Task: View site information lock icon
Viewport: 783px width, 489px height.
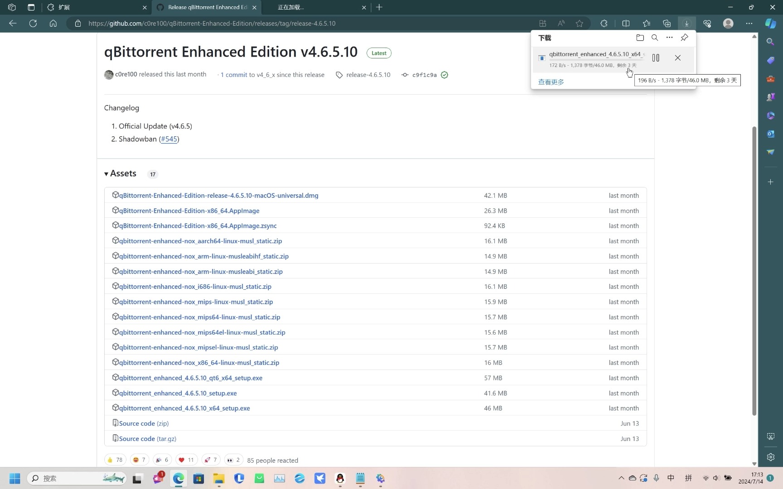Action: 78,24
